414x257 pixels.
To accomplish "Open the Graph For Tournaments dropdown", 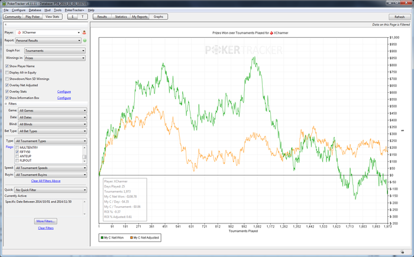I will pyautogui.click(x=55, y=51).
